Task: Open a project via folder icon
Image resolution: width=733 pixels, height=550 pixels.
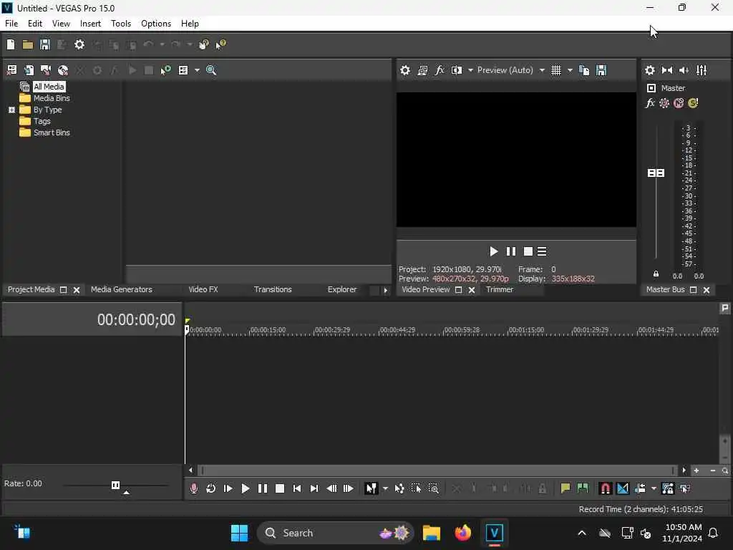Action: coord(28,44)
